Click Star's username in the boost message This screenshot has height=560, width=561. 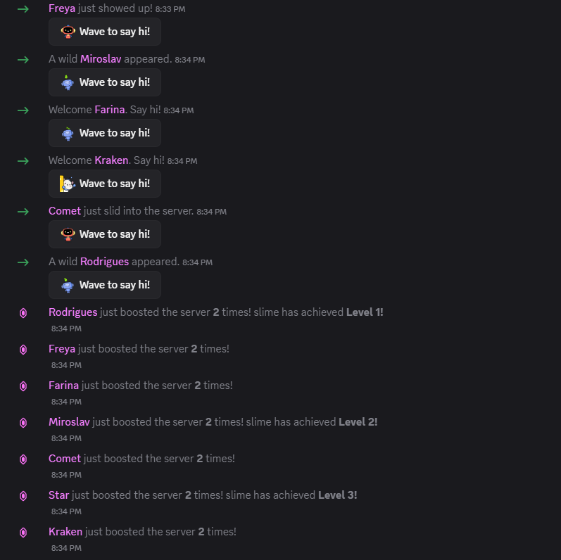tap(58, 495)
